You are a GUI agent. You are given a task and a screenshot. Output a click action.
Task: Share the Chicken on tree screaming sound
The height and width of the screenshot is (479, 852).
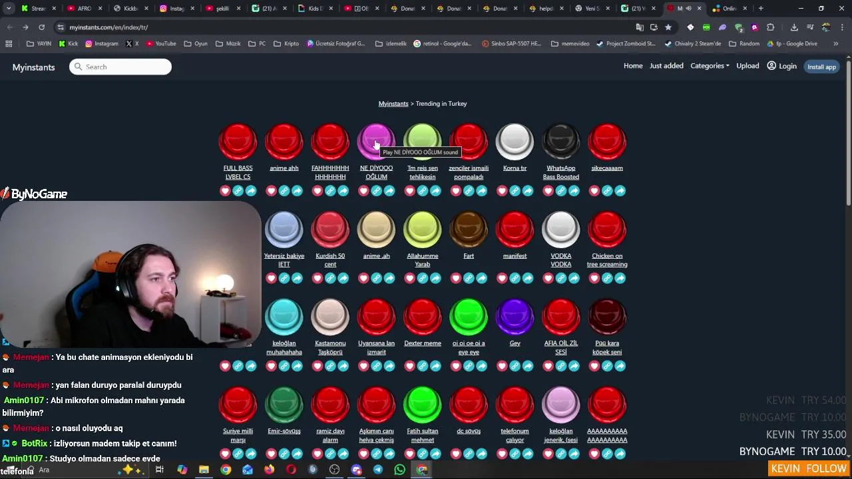620,278
